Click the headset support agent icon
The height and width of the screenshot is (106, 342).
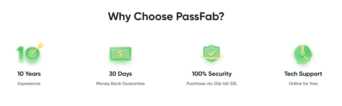[x=303, y=54]
